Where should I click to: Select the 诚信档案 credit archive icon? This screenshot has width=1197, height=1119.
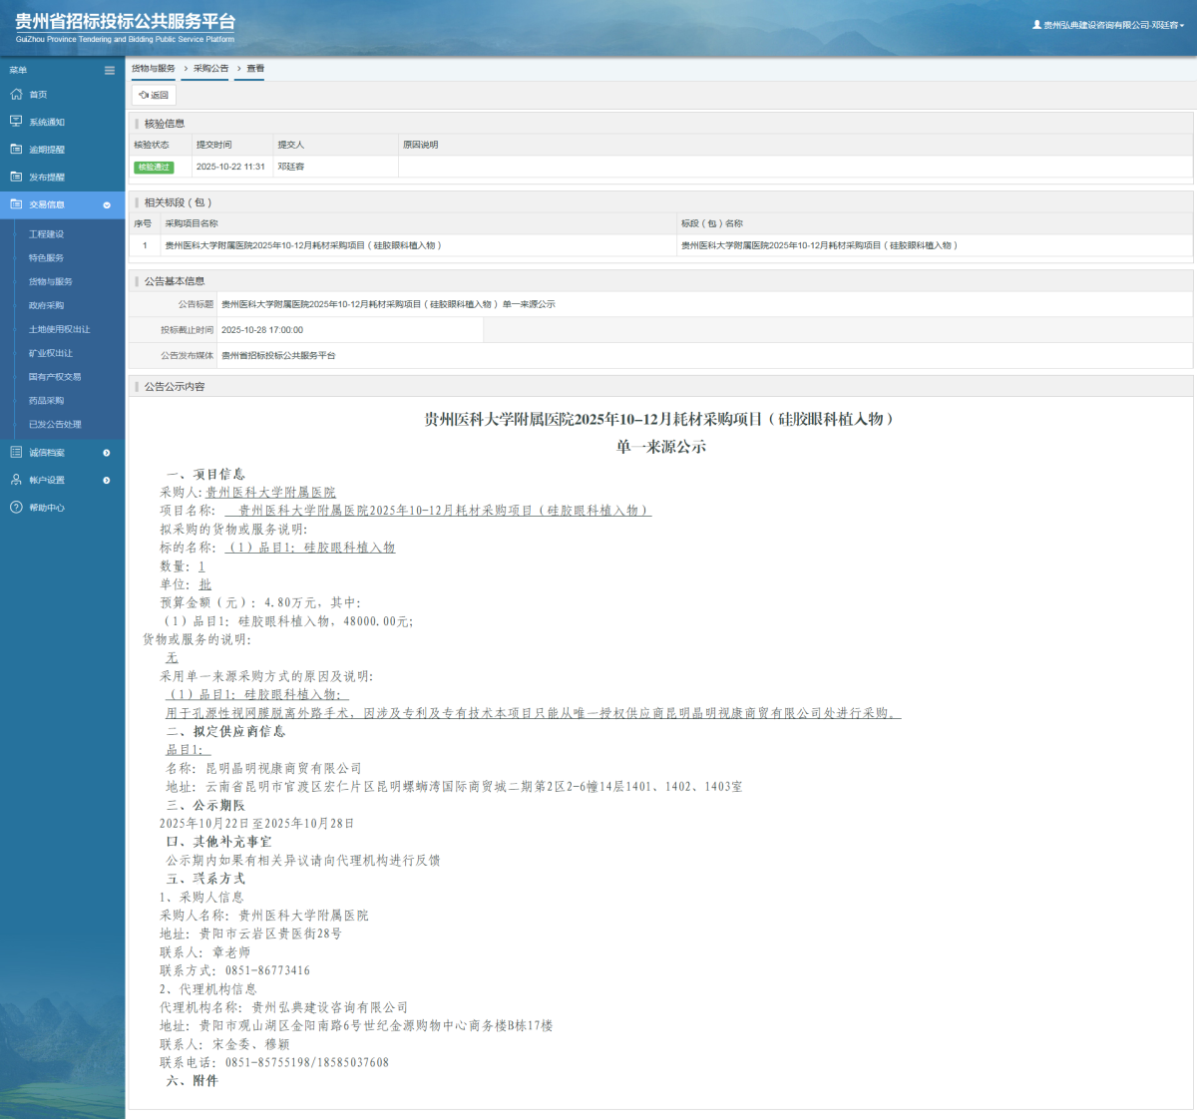click(16, 452)
